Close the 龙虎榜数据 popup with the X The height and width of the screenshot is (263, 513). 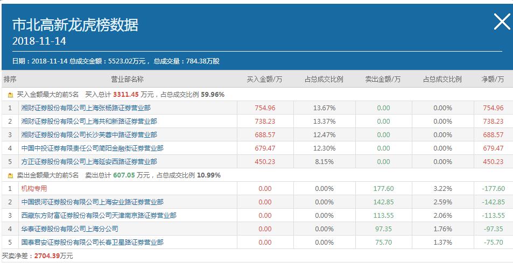tap(502, 22)
